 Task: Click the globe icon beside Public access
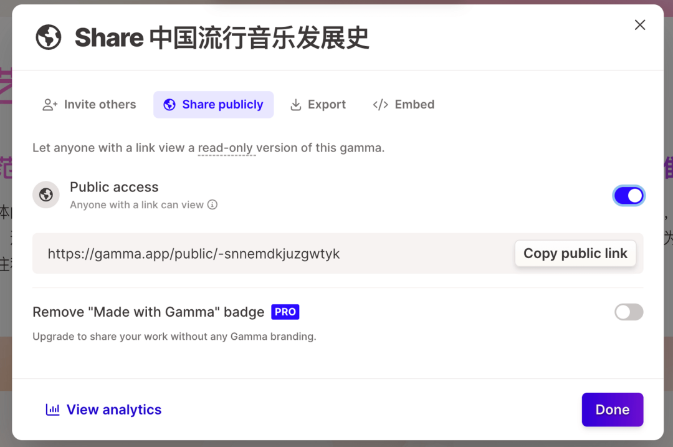tap(46, 195)
